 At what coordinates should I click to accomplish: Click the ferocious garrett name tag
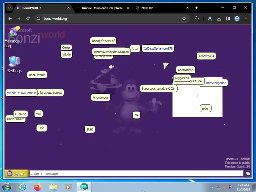pyautogui.click(x=50, y=92)
